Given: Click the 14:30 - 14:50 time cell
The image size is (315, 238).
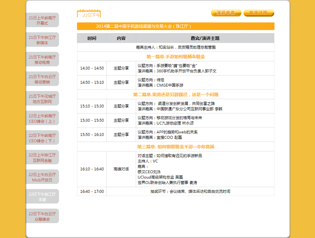Looking at the screenshot, I should pos(92,68).
